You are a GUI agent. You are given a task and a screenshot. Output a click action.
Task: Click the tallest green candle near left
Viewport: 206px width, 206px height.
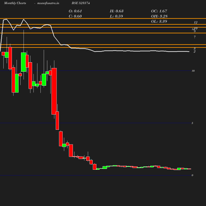pyautogui.click(x=23, y=62)
